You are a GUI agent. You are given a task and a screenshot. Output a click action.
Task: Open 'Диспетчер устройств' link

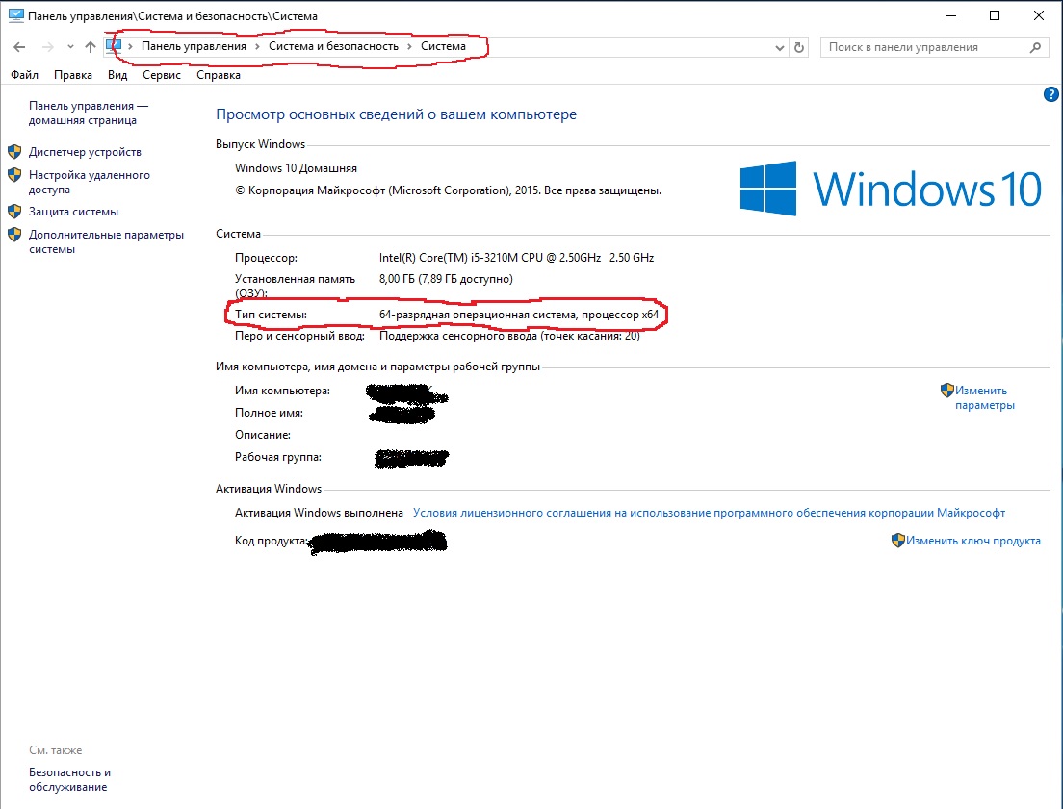[x=85, y=152]
